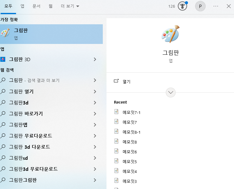Open recent file 메모잇4
The height and width of the screenshot is (189, 234).
click(x=130, y=171)
